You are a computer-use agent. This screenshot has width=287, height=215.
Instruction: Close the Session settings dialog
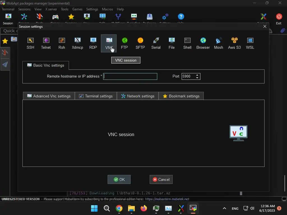(x=265, y=26)
